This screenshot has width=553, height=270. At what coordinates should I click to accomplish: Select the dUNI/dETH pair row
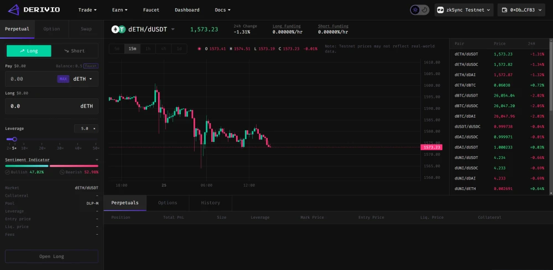coord(499,189)
